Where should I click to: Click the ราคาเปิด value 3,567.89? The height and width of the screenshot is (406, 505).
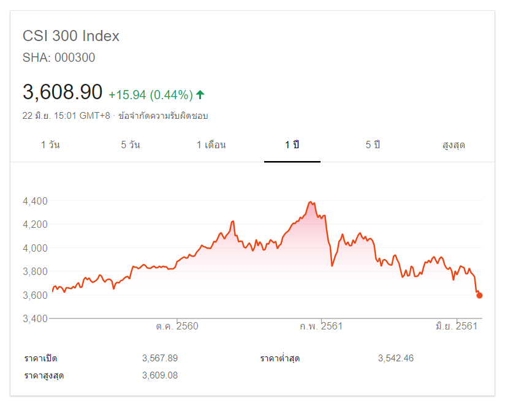click(x=160, y=358)
